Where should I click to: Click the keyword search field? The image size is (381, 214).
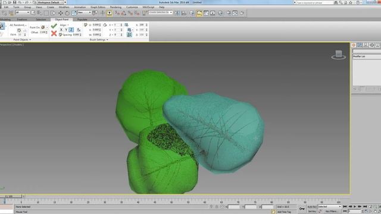314,2
